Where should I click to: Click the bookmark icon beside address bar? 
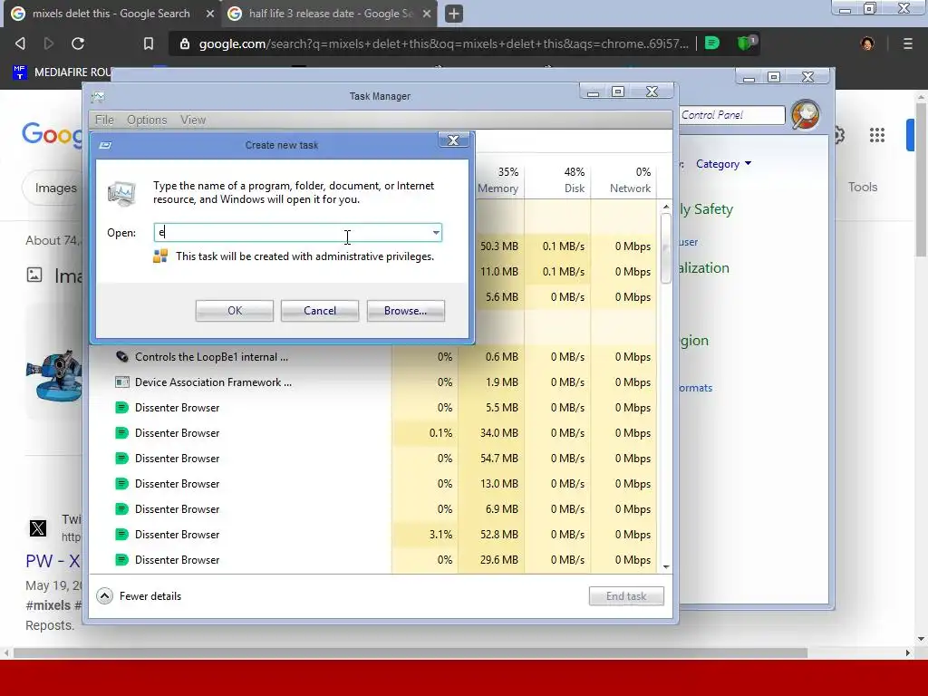[x=149, y=43]
